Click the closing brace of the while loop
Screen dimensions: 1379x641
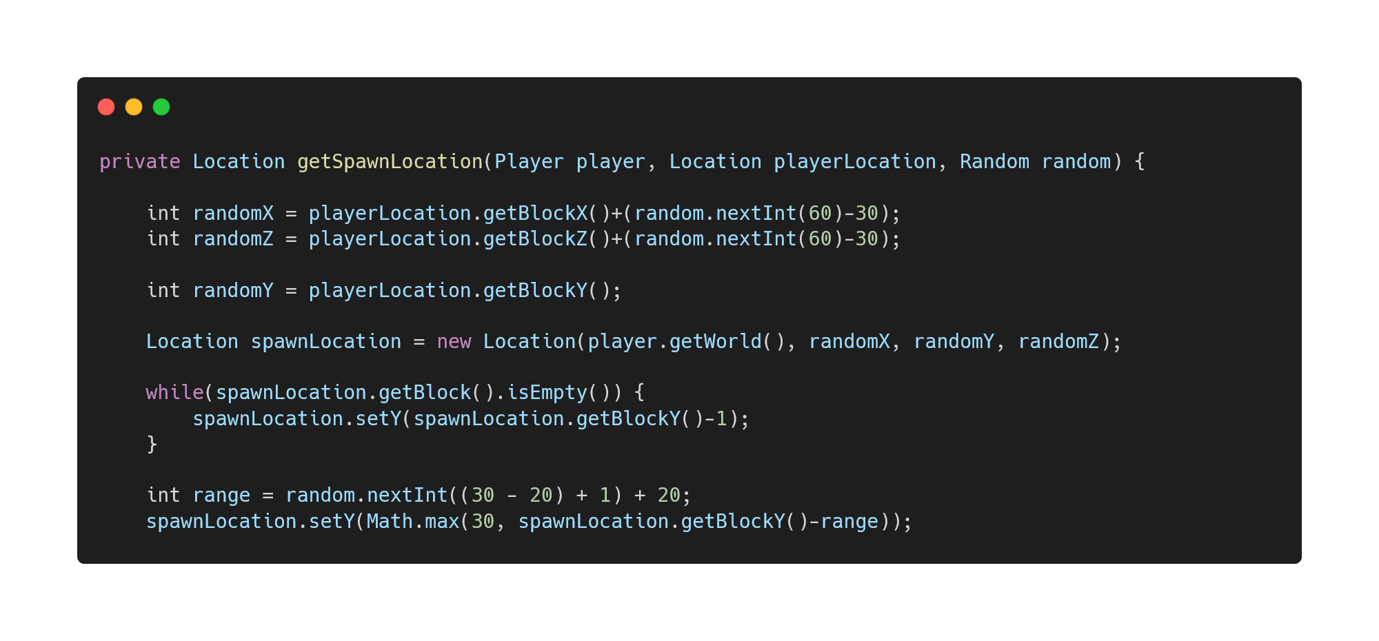click(152, 445)
